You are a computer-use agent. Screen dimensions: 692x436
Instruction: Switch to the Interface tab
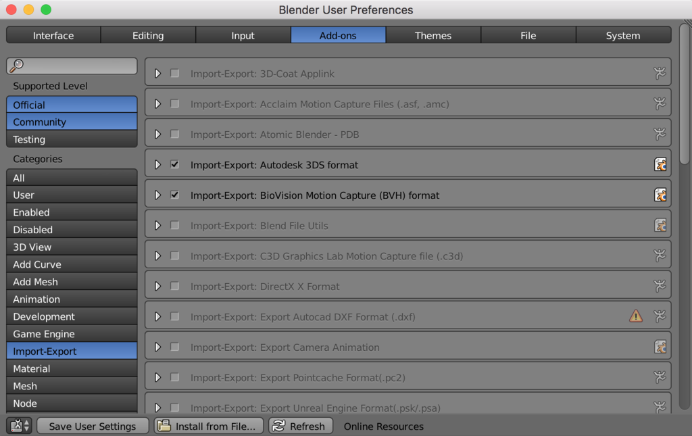pos(53,35)
